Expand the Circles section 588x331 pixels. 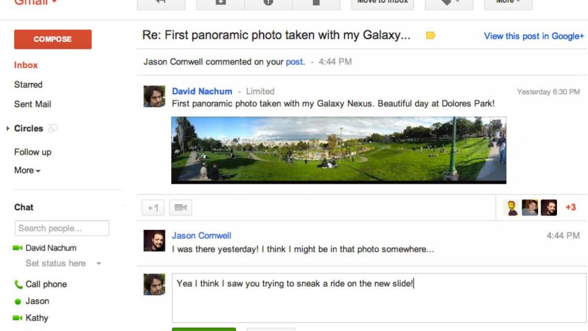(x=8, y=129)
